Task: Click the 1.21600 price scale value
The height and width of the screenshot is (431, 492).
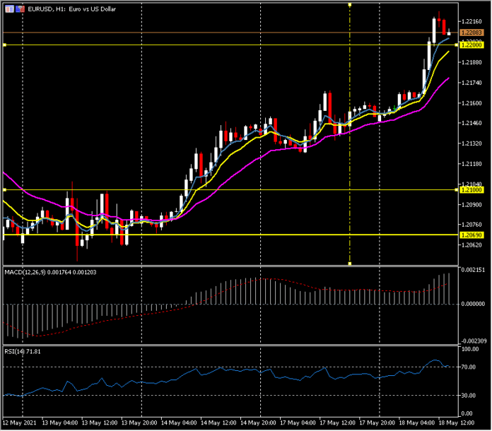Action: pyautogui.click(x=471, y=103)
